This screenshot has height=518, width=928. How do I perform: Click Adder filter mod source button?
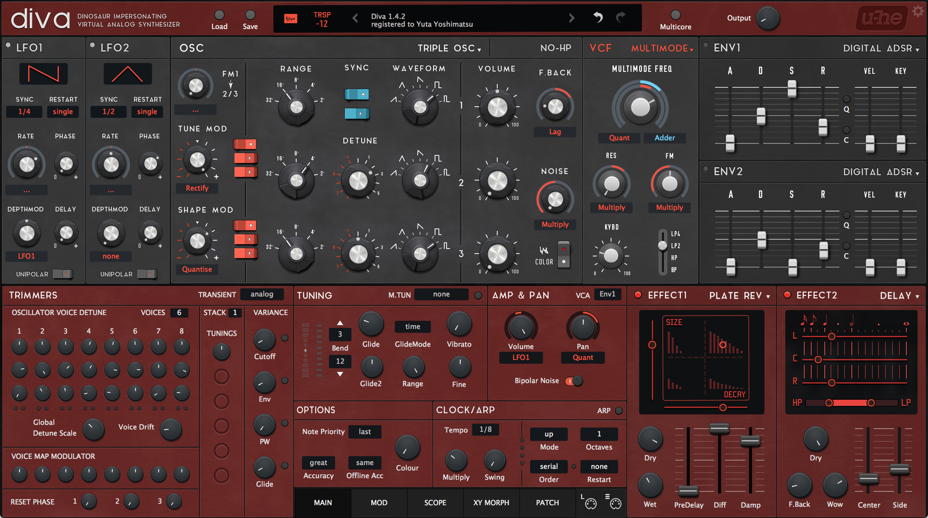[x=665, y=138]
